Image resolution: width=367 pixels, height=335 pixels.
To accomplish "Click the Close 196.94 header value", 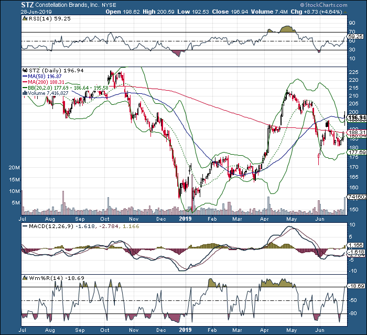I will (230, 12).
